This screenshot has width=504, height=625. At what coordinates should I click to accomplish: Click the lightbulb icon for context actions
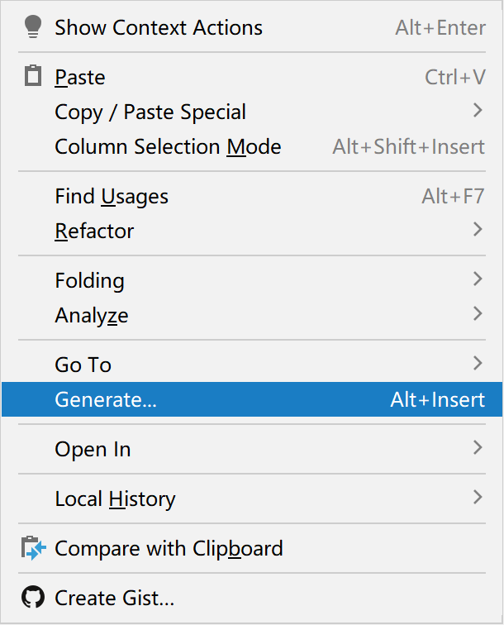32,26
